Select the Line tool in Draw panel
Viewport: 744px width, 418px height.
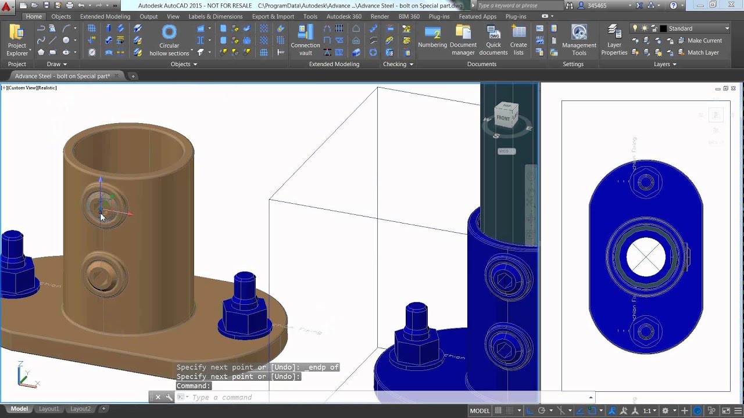(53, 40)
